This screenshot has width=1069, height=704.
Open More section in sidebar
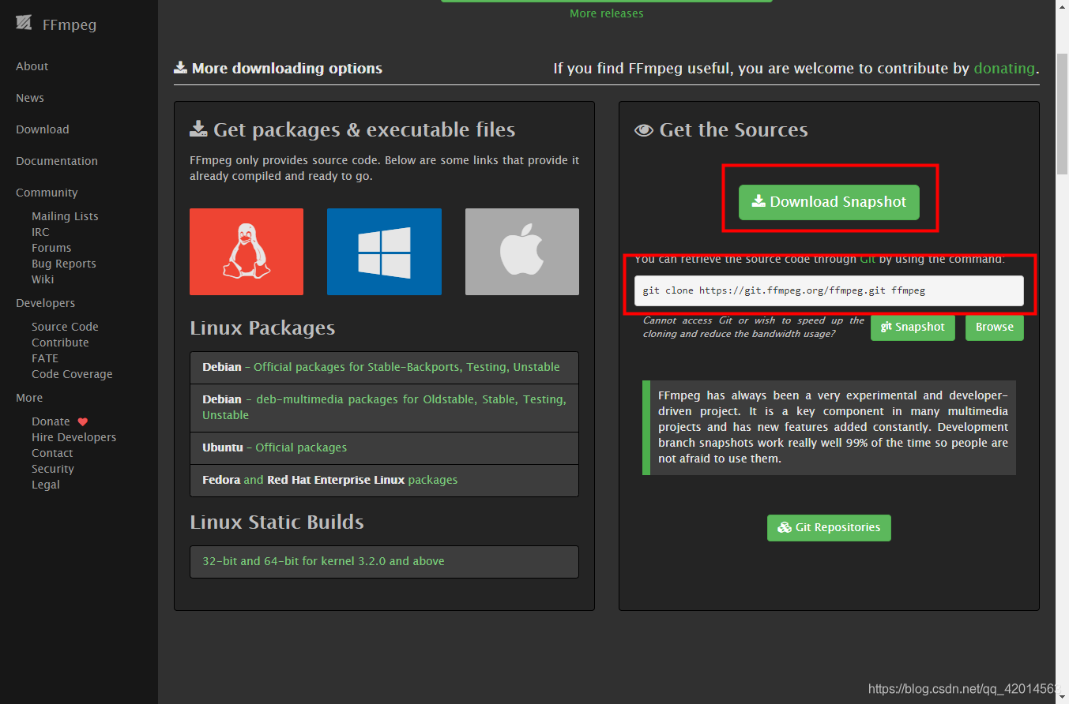click(29, 398)
